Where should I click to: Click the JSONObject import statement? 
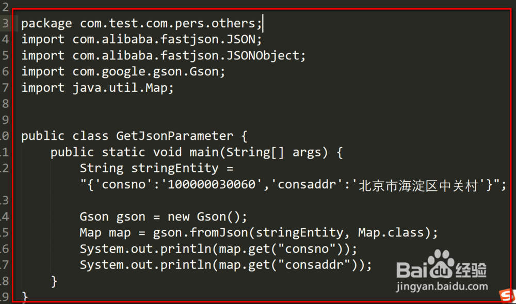[x=163, y=55]
